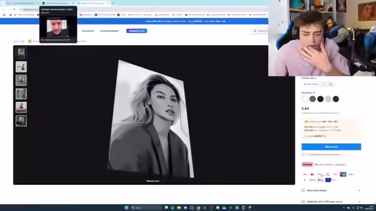Image resolution: width=376 pixels, height=211 pixels.
Task: Click the Mastercard payment icon
Action: point(312,175)
